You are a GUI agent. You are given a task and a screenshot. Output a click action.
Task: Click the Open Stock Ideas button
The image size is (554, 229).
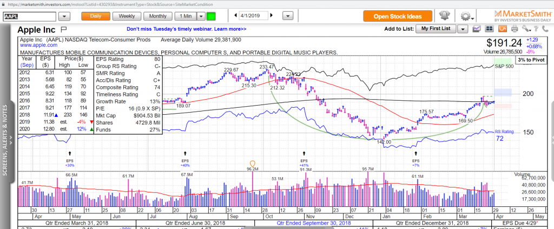[x=398, y=16]
